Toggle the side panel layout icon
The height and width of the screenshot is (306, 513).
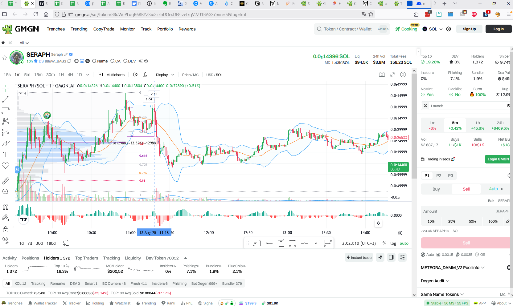[391, 257]
